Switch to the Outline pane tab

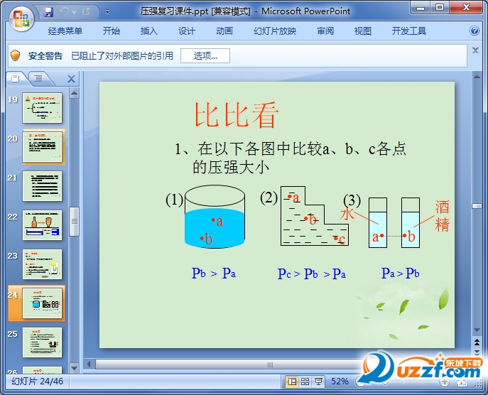pos(38,78)
